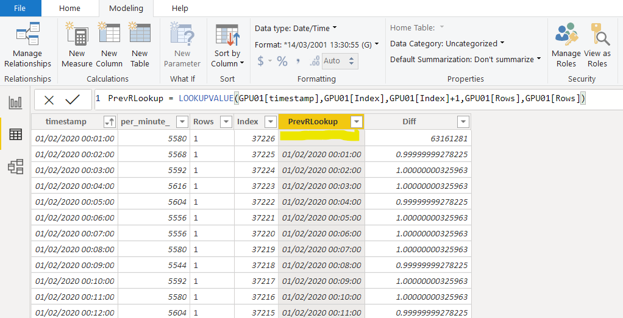Screen dimensions: 623x318
Task: Click per_minute_ value 5616
Action: tap(154, 186)
